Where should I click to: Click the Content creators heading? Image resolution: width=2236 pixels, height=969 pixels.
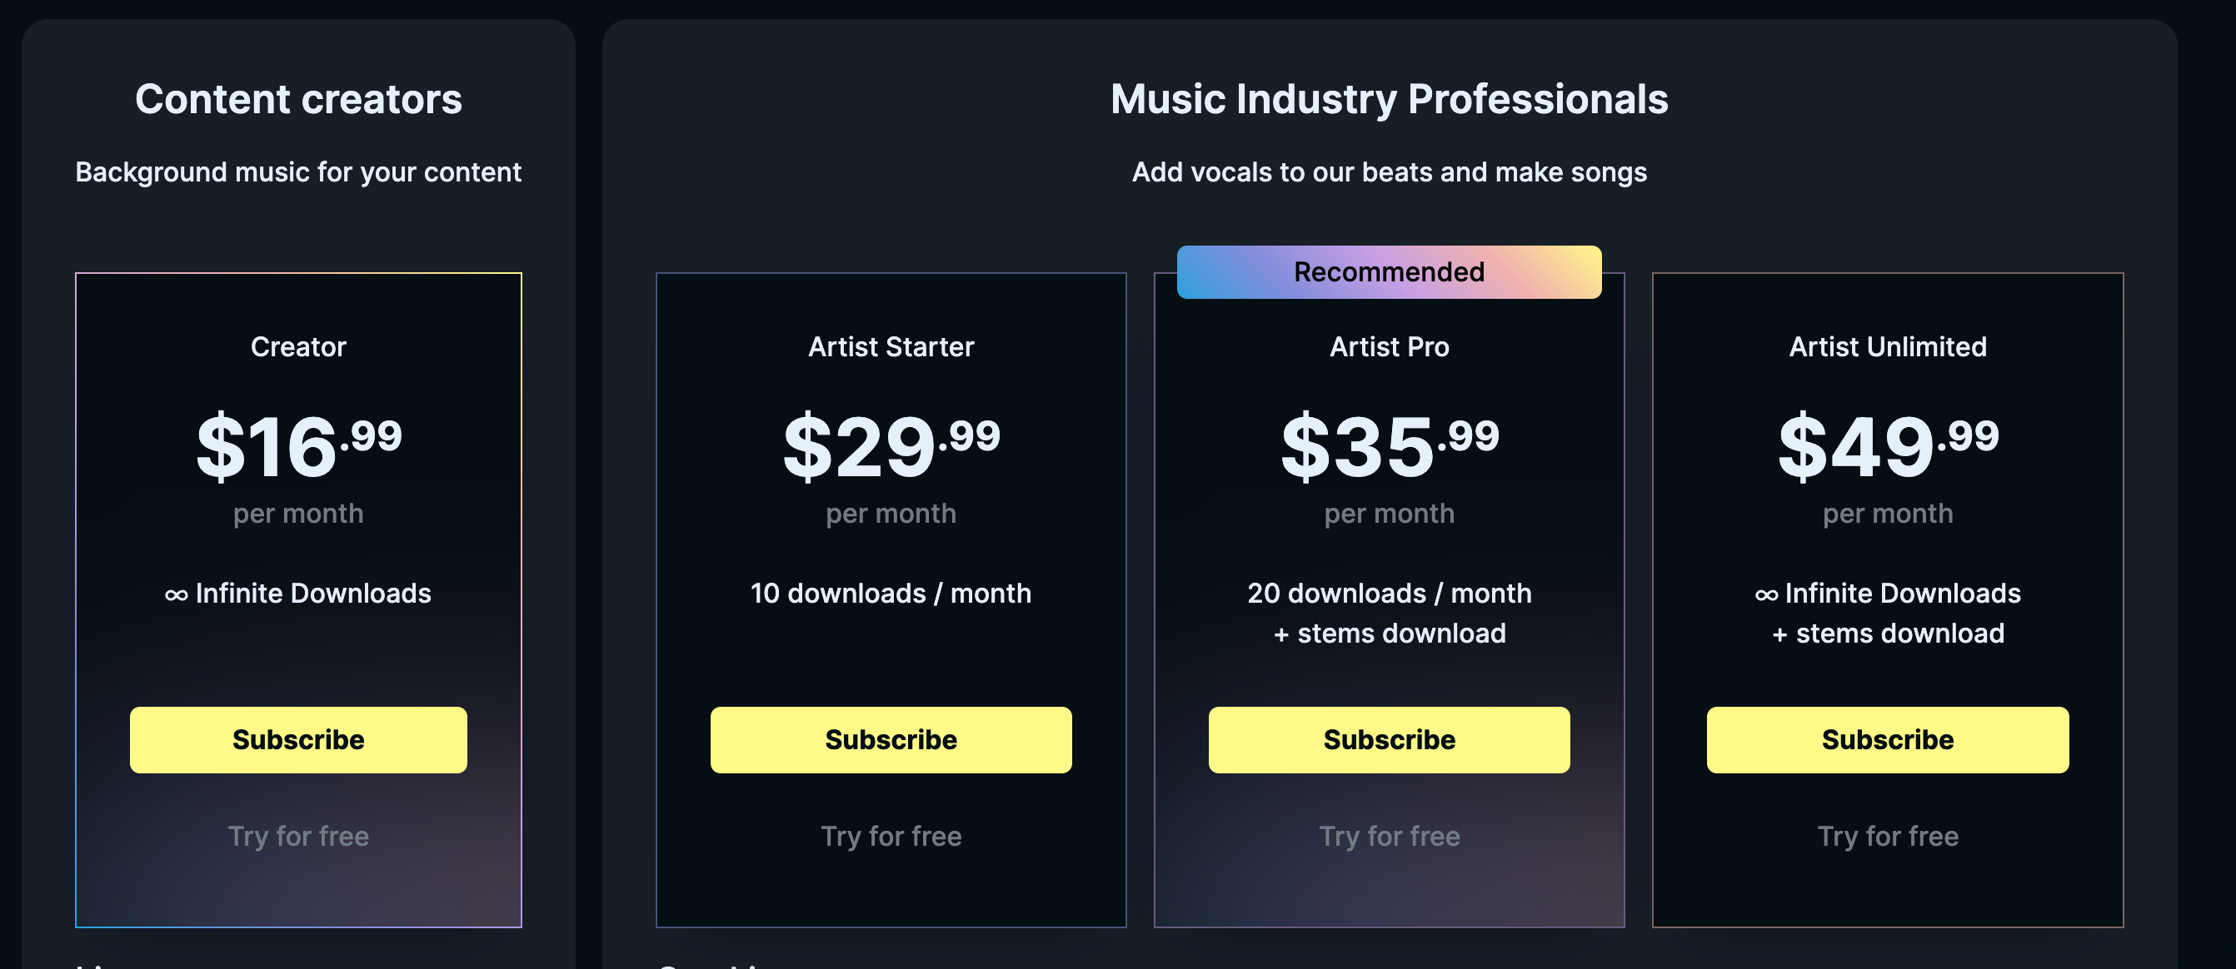[x=297, y=99]
